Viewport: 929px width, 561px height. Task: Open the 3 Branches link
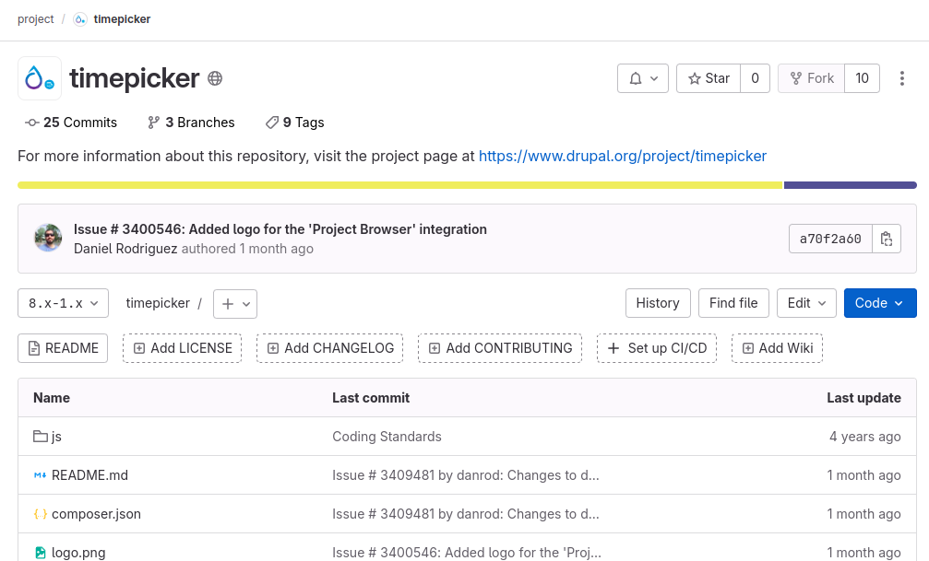tap(191, 123)
